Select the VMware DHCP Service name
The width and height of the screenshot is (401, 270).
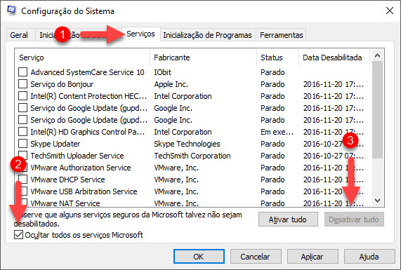point(67,180)
